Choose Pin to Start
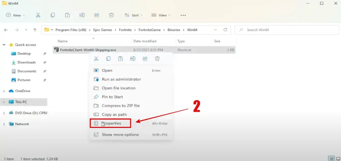 [131, 97]
